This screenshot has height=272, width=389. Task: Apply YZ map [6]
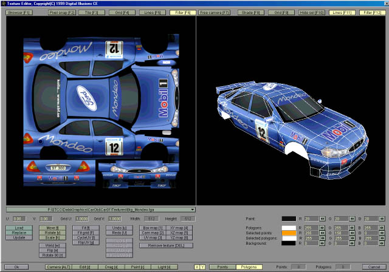[179, 237]
